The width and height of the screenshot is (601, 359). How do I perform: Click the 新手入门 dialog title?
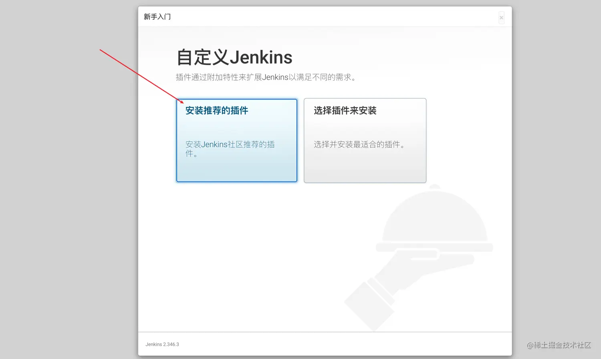coord(157,17)
